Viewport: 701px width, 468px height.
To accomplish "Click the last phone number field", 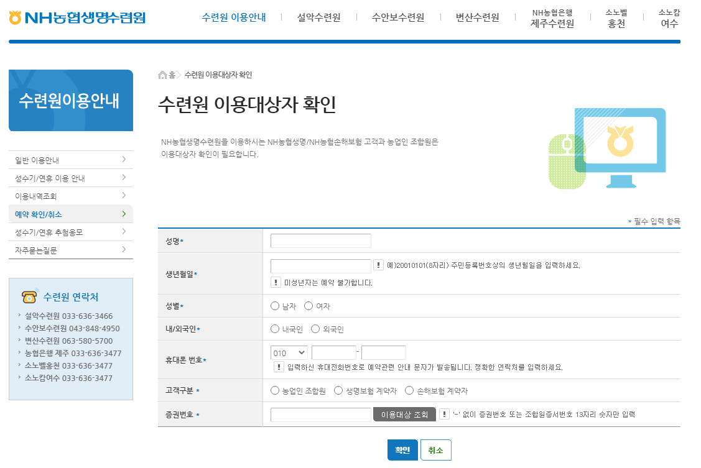I will (x=384, y=353).
